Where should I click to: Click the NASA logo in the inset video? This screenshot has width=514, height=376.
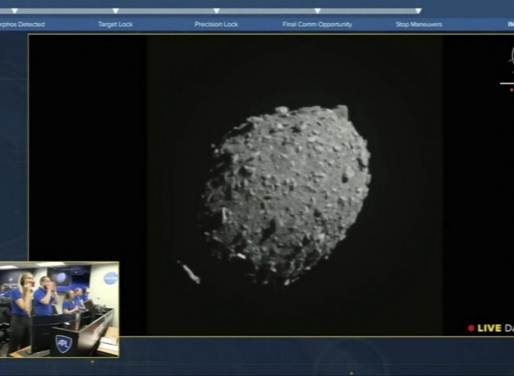point(110,278)
